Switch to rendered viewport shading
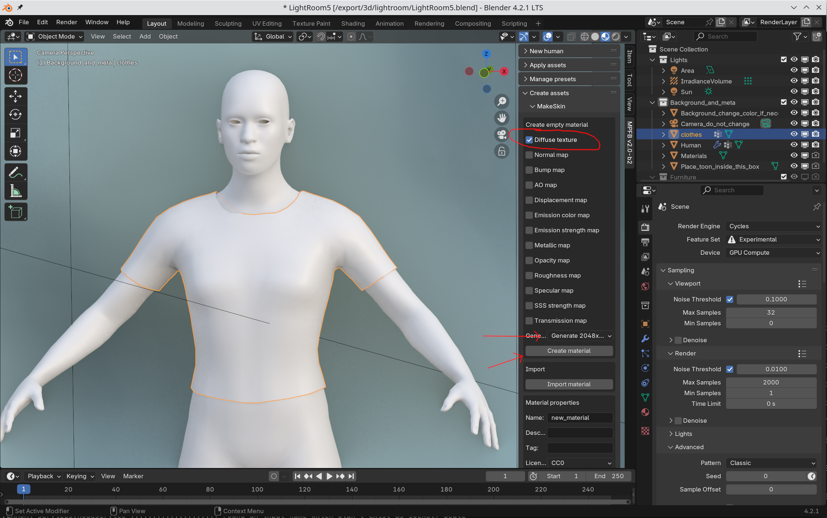Image resolution: width=827 pixels, height=518 pixels. click(x=616, y=36)
